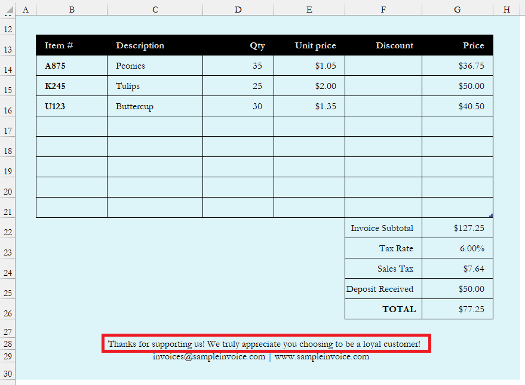Click the empty Discount cell for Buttercup
The height and width of the screenshot is (385, 525).
(x=383, y=106)
